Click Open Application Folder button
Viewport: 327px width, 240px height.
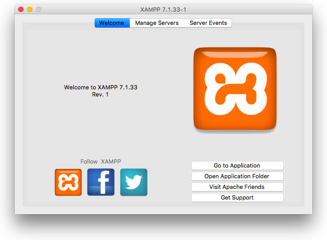[237, 176]
